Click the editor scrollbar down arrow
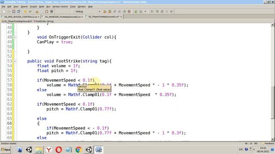 click(x=272, y=139)
